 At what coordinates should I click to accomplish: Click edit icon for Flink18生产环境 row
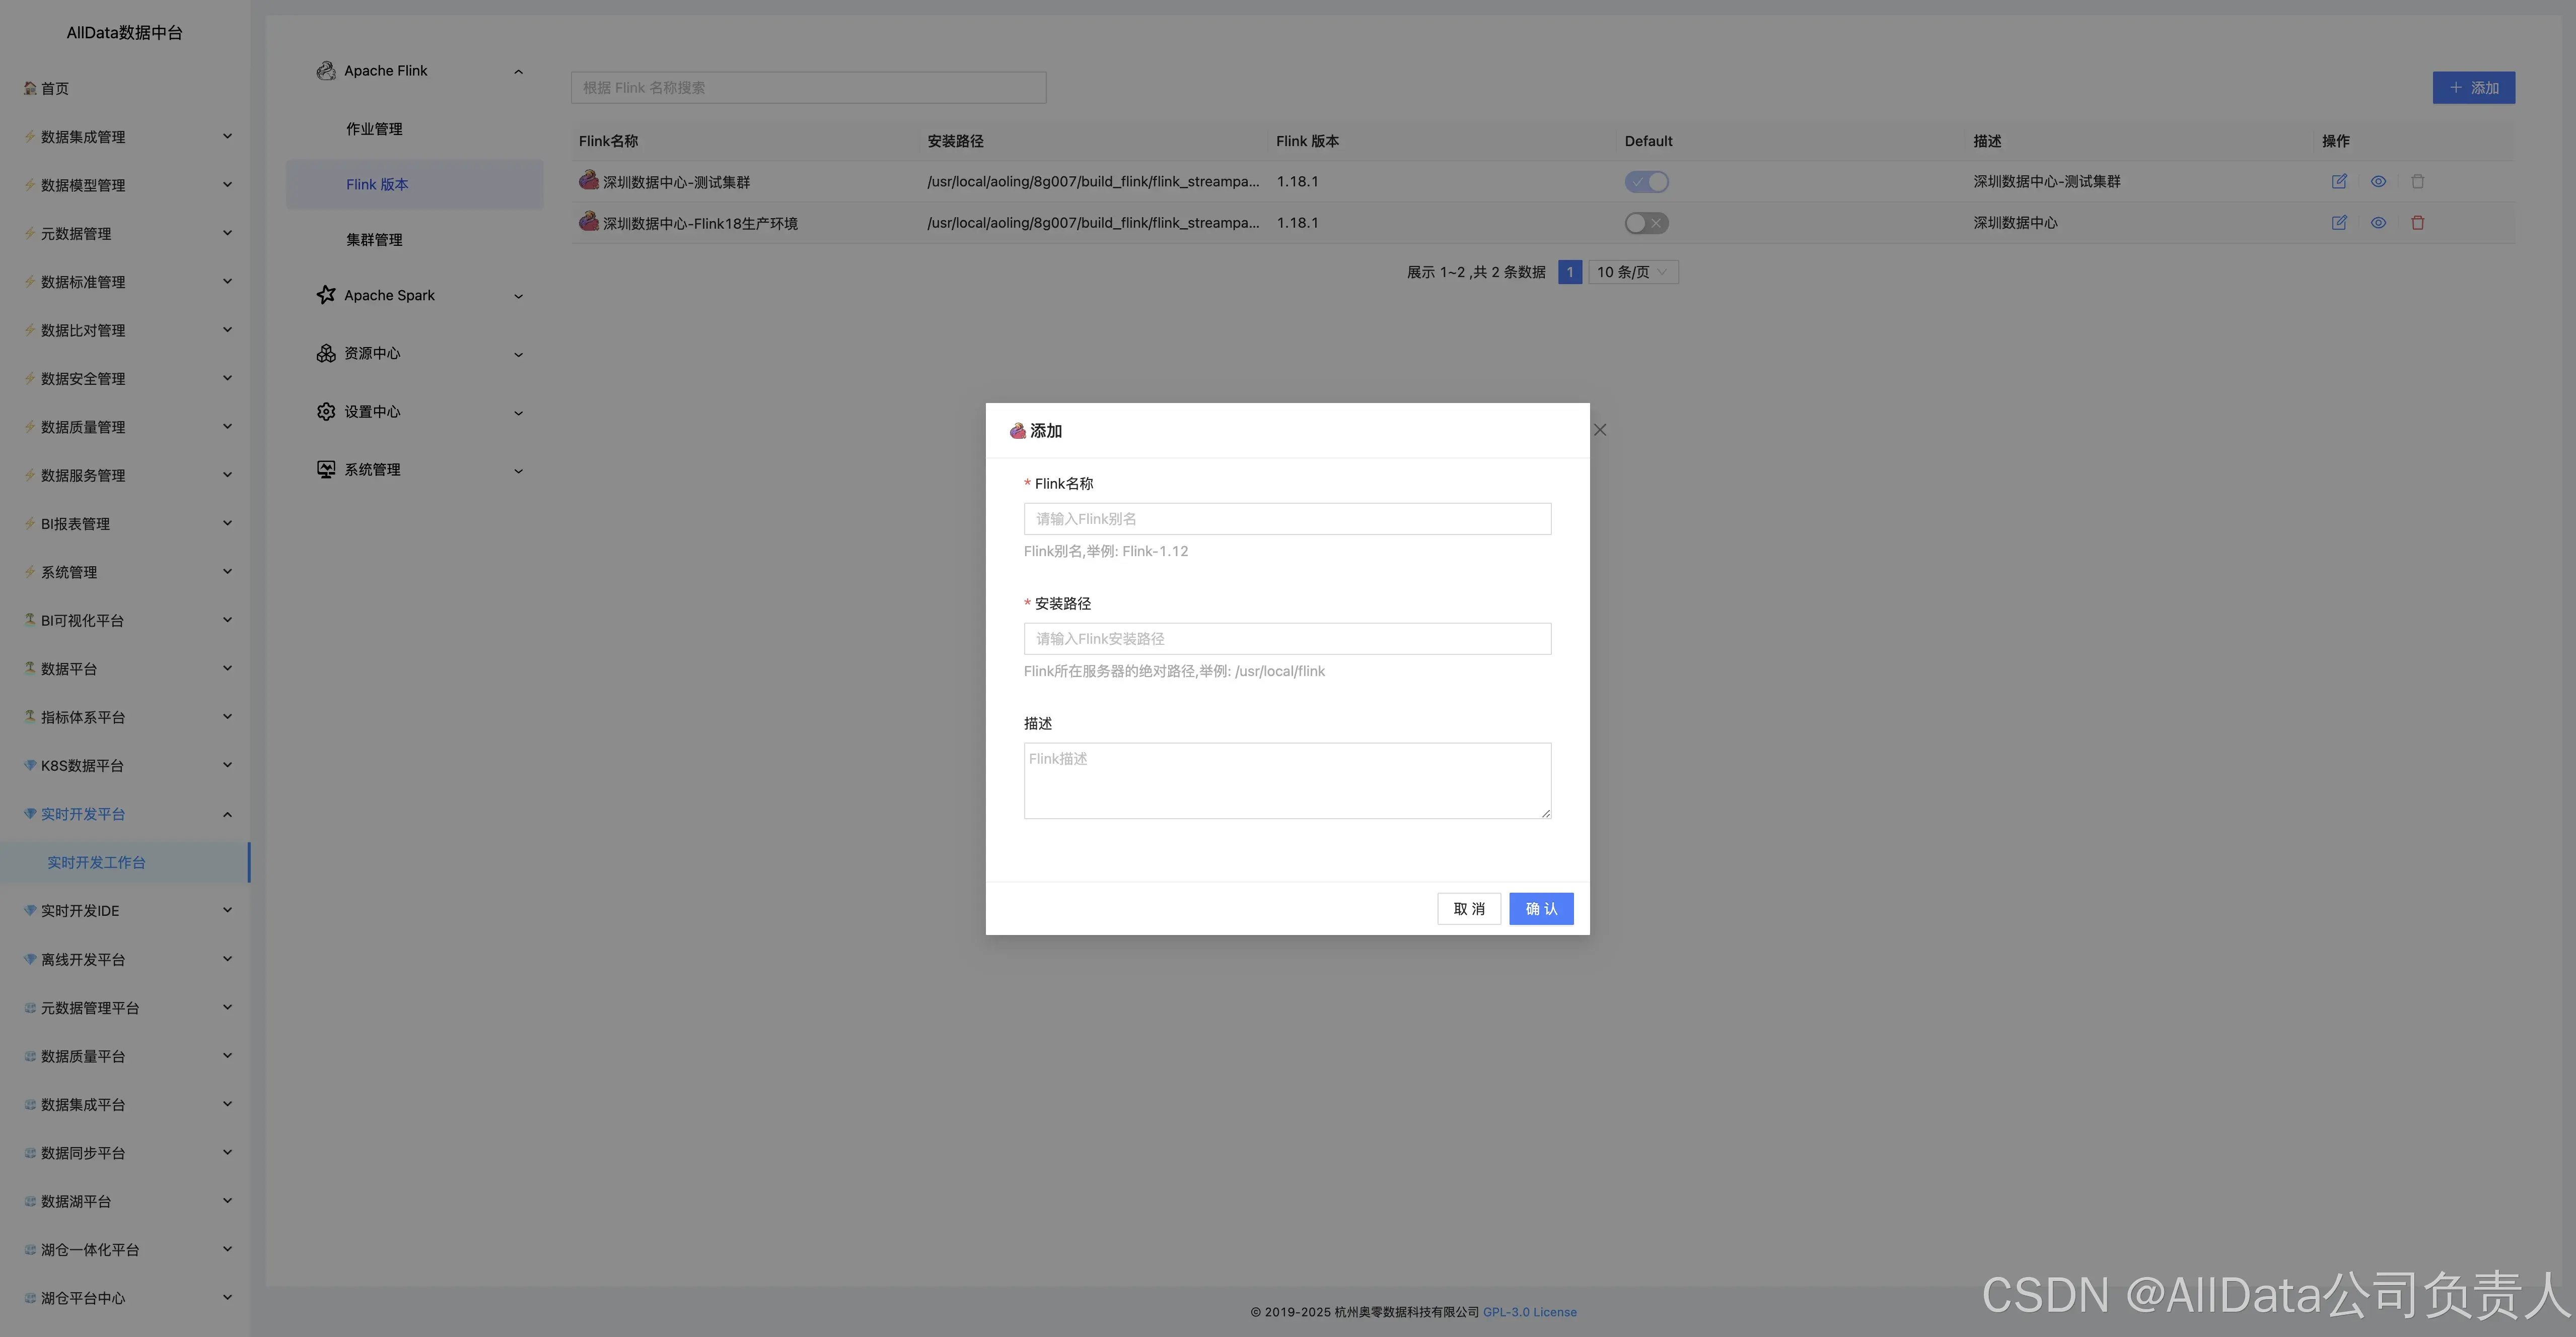tap(2339, 222)
